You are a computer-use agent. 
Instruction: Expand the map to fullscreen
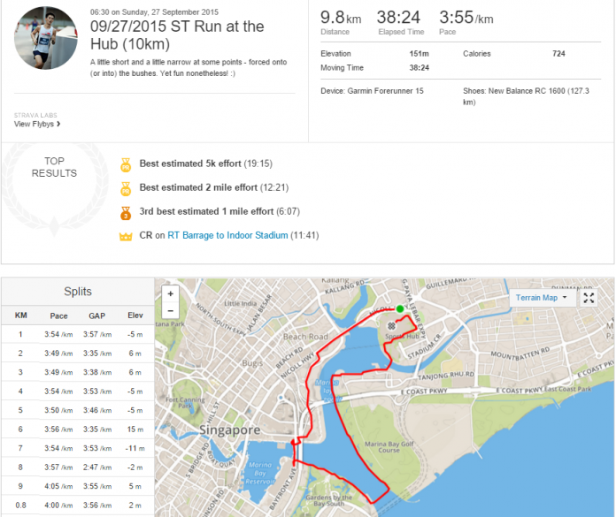pyautogui.click(x=589, y=298)
